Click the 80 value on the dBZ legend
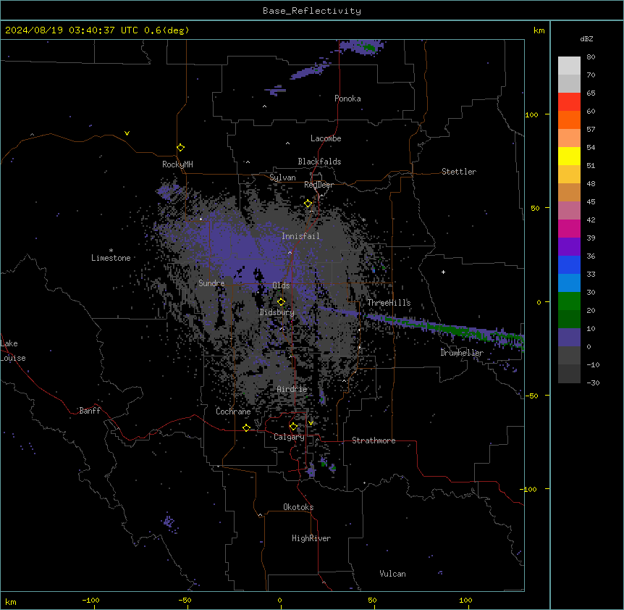 [591, 57]
